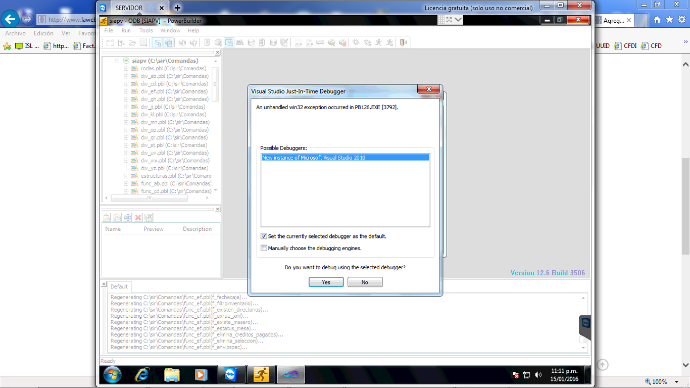This screenshot has height=388, width=690.
Task: Click the Internet Explorer Home icon
Action: coord(657,20)
